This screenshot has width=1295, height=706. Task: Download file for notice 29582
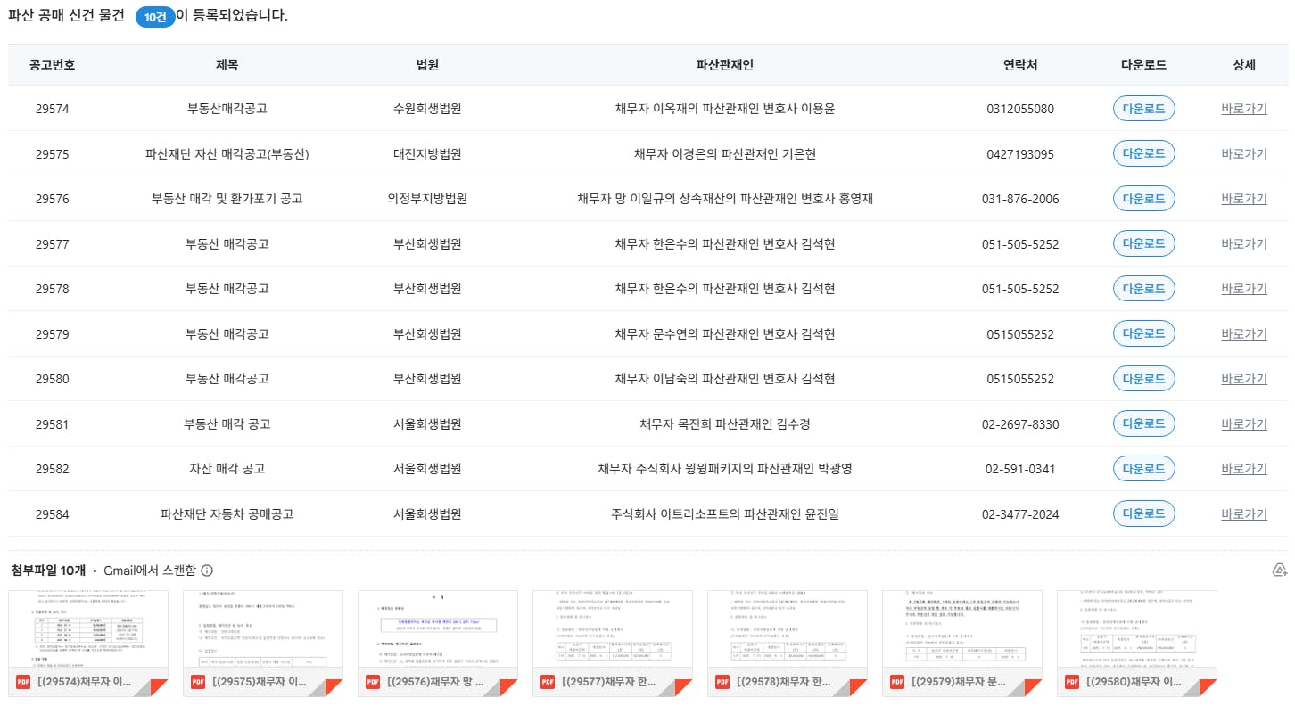tap(1143, 468)
